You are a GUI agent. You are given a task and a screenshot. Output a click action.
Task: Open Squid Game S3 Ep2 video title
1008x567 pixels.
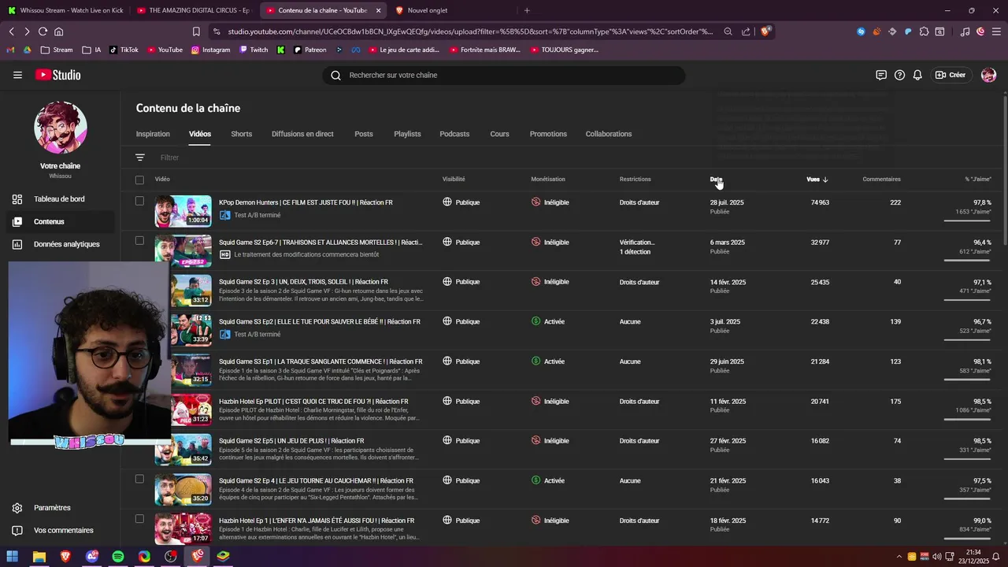[320, 321]
